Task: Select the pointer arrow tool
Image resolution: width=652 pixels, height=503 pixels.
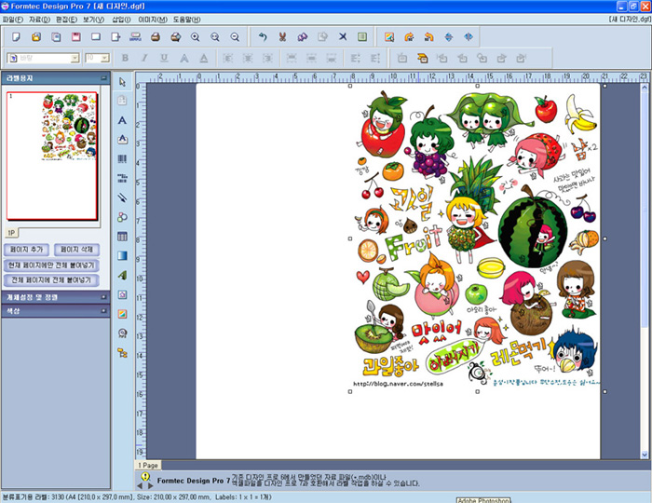Action: (x=122, y=81)
